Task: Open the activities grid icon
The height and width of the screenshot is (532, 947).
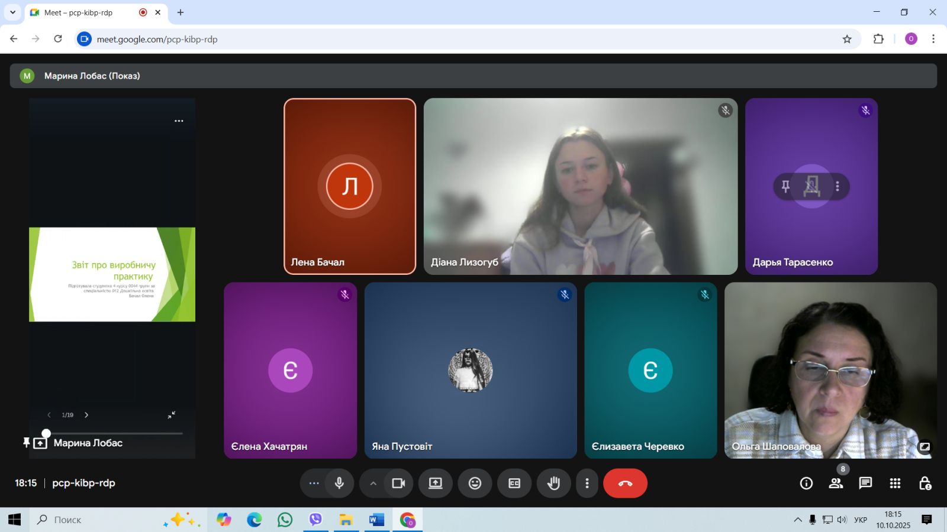Action: [895, 483]
